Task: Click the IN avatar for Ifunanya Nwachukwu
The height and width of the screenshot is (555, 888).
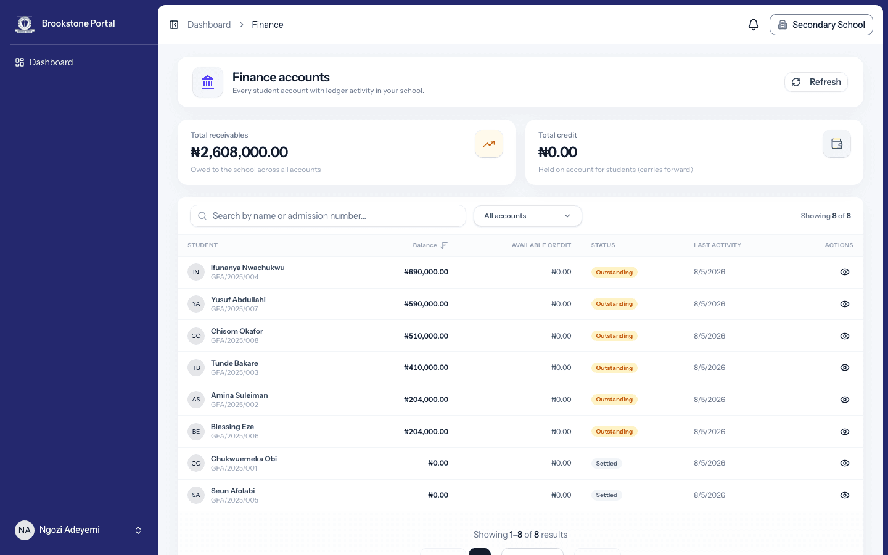Action: click(196, 272)
